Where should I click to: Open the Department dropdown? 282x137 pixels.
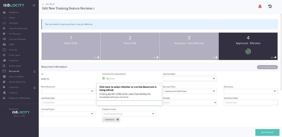(x=251, y=91)
